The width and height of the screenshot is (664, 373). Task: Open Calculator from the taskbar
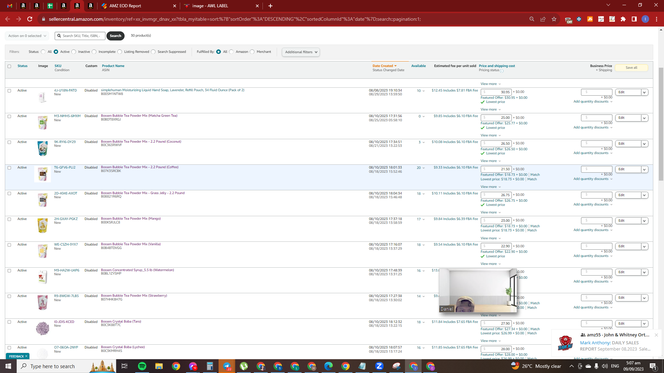pyautogui.click(x=210, y=366)
